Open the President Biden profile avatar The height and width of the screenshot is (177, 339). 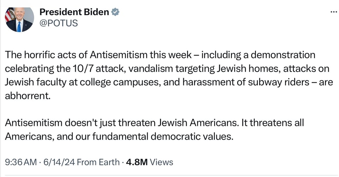pyautogui.click(x=19, y=19)
